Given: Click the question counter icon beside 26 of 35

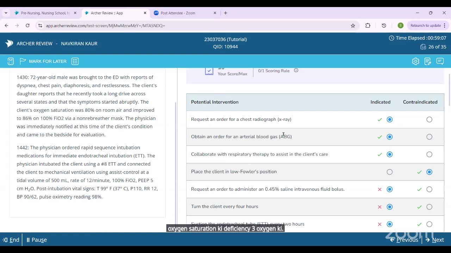Looking at the screenshot, I should (423, 47).
